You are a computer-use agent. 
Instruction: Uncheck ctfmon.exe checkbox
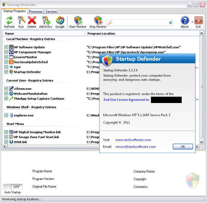click(x=6, y=88)
